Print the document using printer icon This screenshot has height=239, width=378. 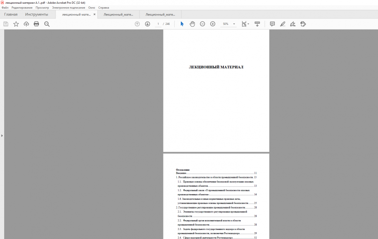click(x=36, y=24)
